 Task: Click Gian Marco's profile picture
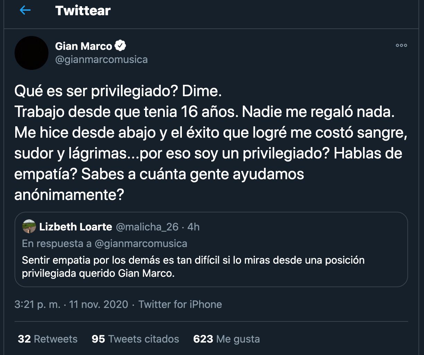31,53
